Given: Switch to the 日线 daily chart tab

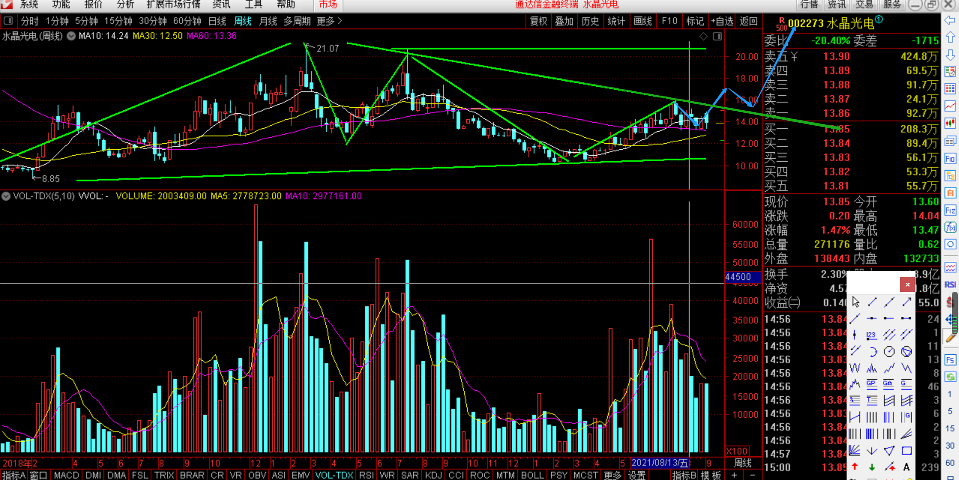Looking at the screenshot, I should [217, 21].
